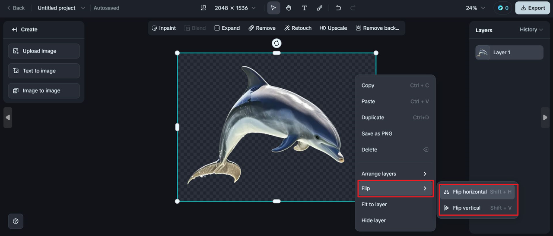Image resolution: width=553 pixels, height=236 pixels.
Task: Open the Inpaint tool
Action: coord(164,28)
